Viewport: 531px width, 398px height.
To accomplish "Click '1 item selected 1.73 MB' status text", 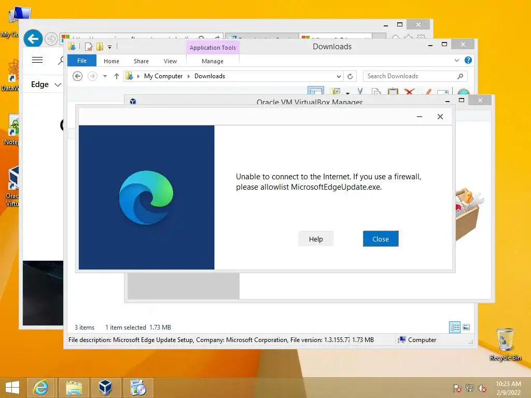I will pyautogui.click(x=138, y=328).
